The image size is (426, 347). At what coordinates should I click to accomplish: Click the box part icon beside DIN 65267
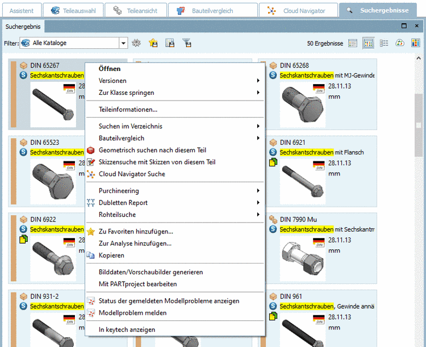24,65
